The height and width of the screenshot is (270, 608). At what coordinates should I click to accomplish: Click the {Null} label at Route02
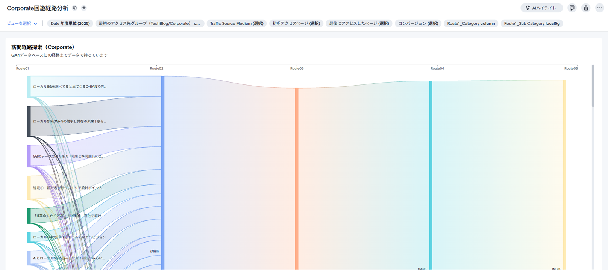pos(155,251)
